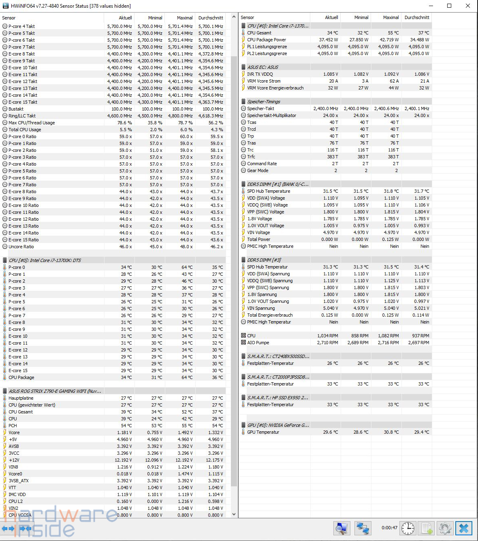
Task: Click left pane Maximal column header
Action: click(180, 18)
